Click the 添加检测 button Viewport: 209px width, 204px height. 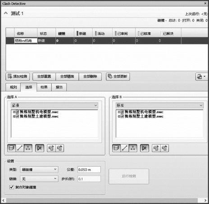(18, 77)
